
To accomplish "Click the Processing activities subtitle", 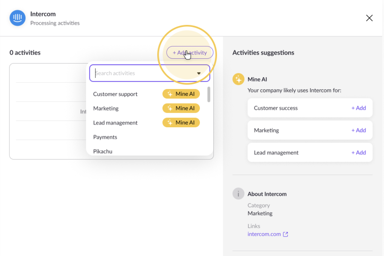I will pos(55,23).
